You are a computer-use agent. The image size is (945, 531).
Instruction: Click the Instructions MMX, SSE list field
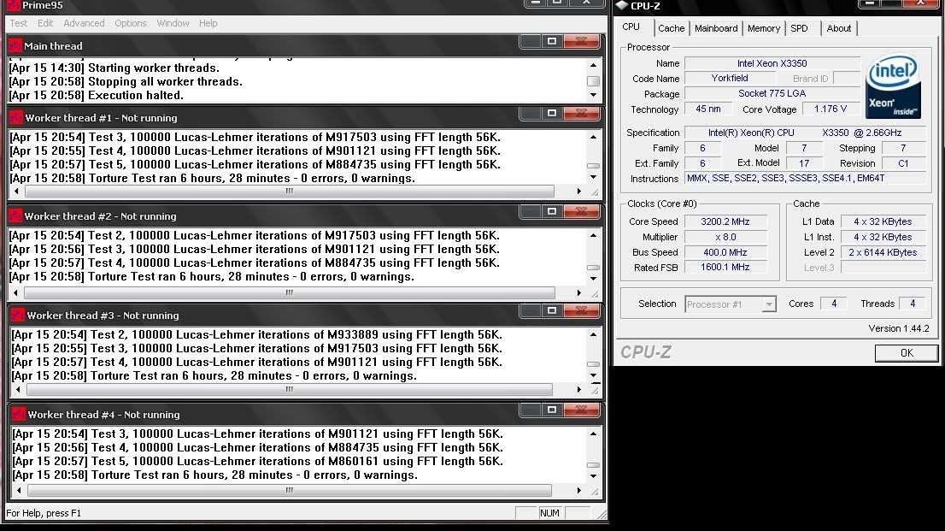[806, 178]
